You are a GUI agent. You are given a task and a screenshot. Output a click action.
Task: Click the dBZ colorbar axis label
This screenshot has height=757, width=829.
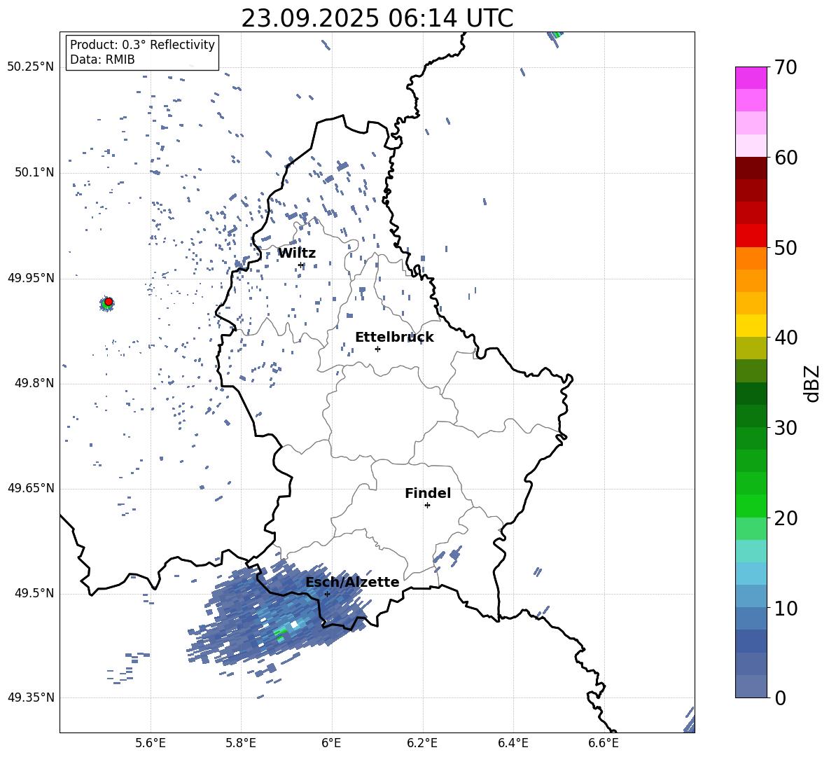click(x=811, y=383)
